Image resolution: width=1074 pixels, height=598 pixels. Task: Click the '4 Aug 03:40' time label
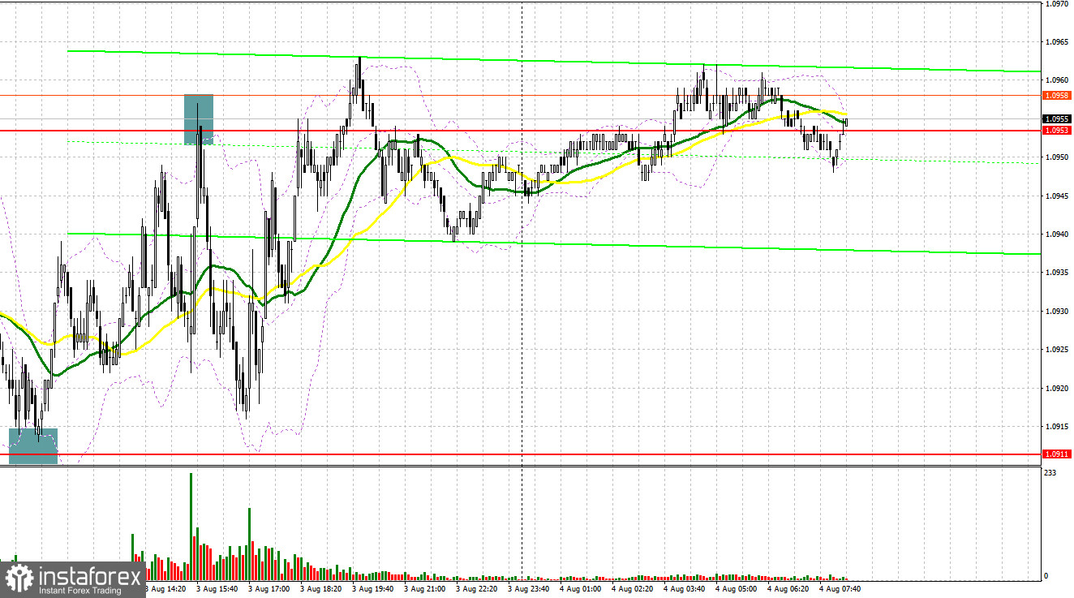[x=686, y=587]
